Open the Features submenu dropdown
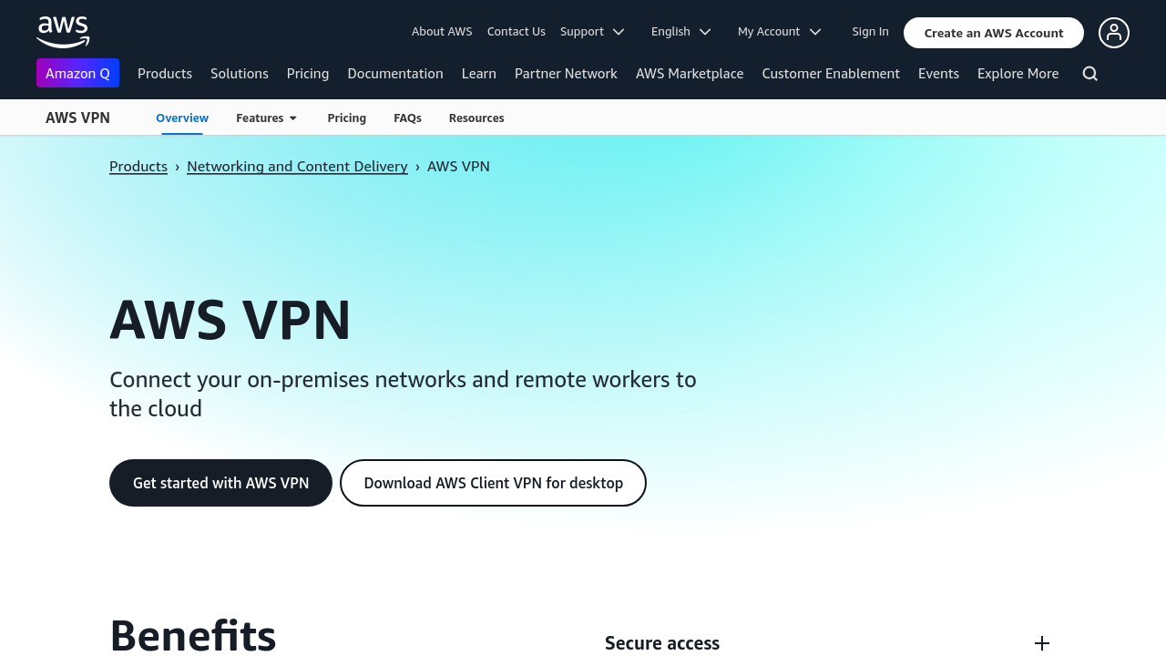1166x656 pixels. 266,118
